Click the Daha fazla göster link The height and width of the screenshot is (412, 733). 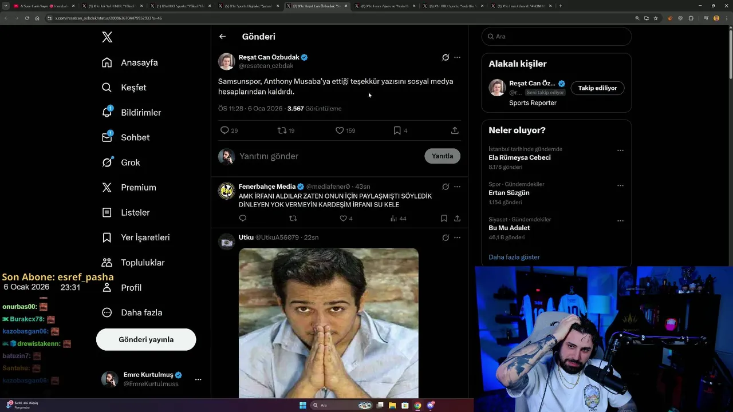pos(514,257)
